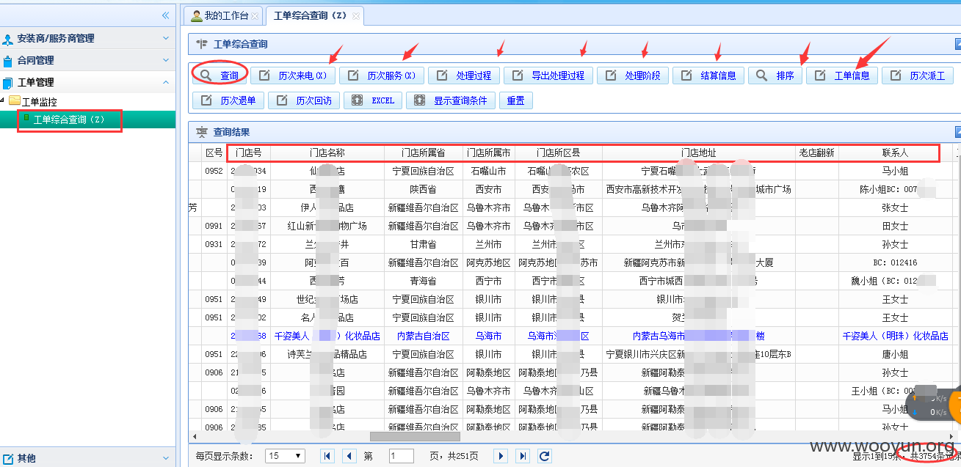The image size is (961, 467).
Task: Click 乌海市 city cell
Action: tap(489, 336)
